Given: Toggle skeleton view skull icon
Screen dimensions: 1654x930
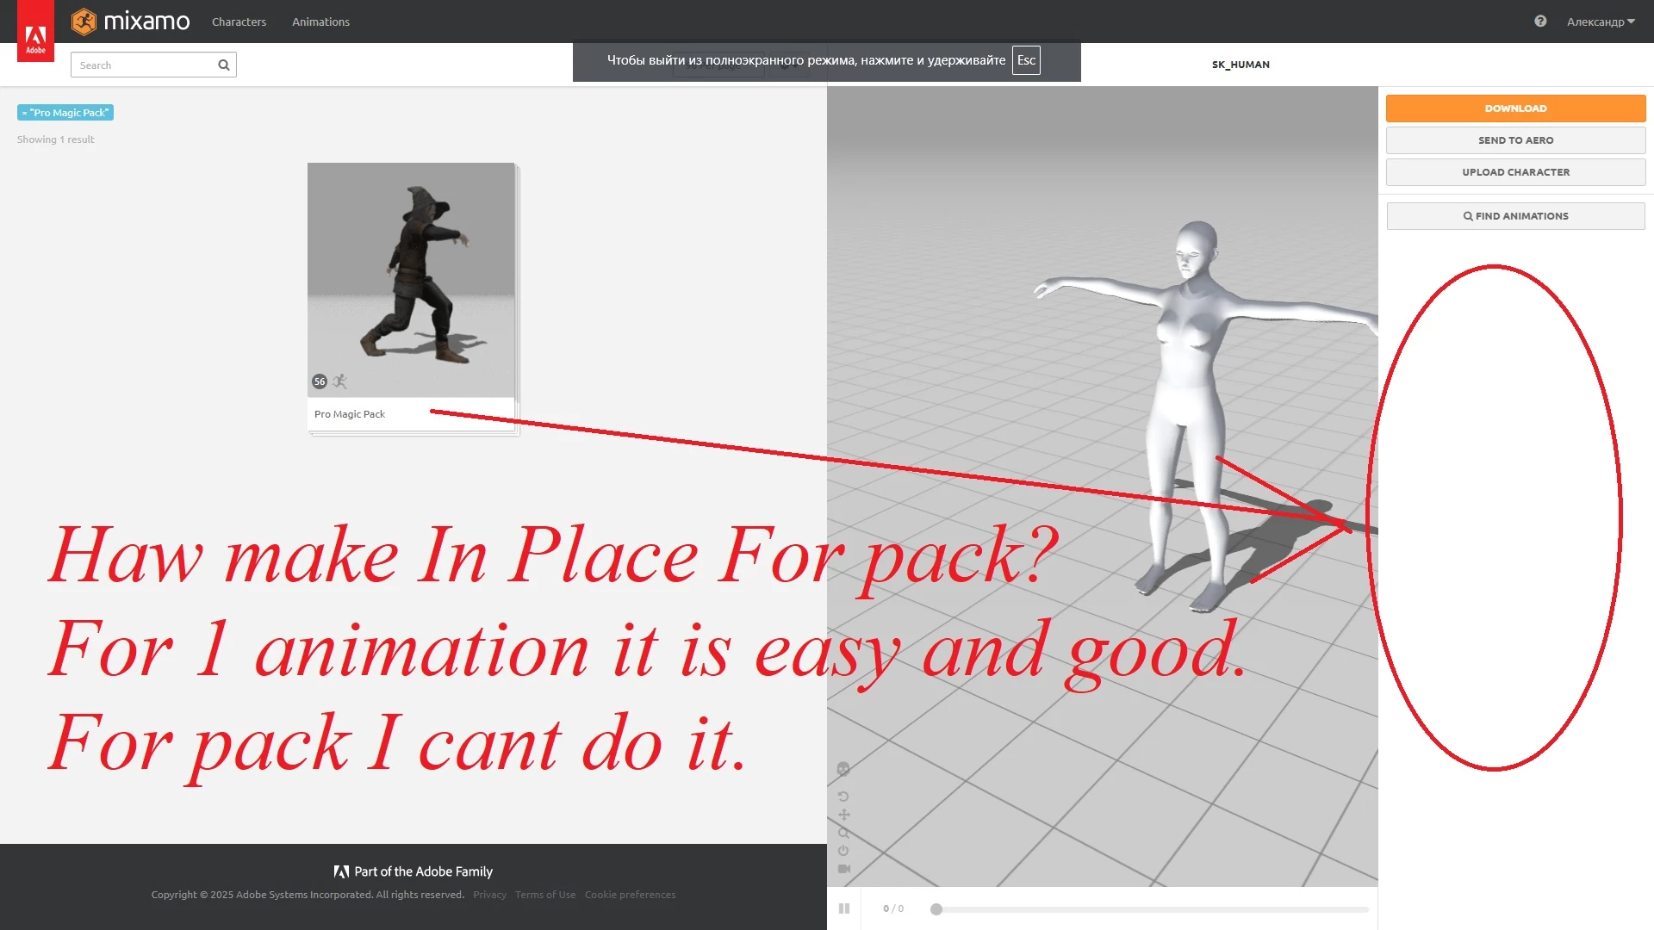Looking at the screenshot, I should click(843, 769).
